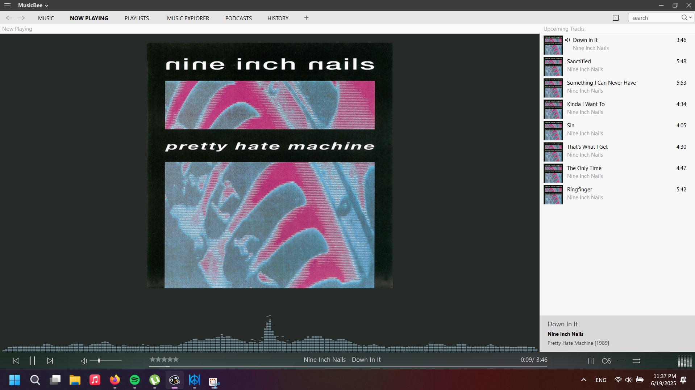Select the Ringfinger track
Screen dimensions: 695x390
617,194
